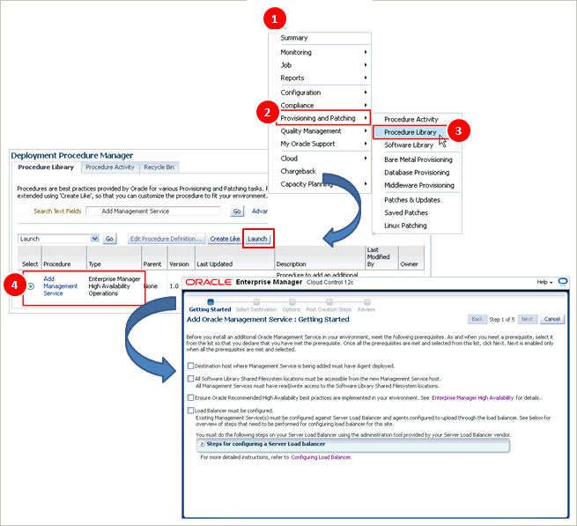Open the Configuring Load Balancer link
577x526 pixels.
321,457
